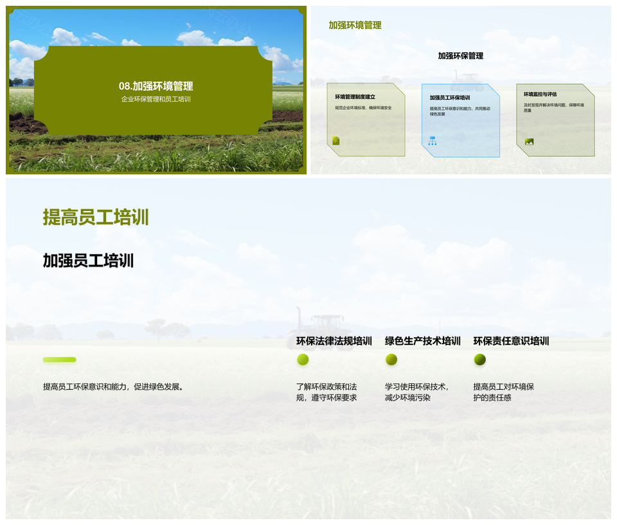Click the black 加强员工培训 heading
617x525 pixels.
coord(88,261)
